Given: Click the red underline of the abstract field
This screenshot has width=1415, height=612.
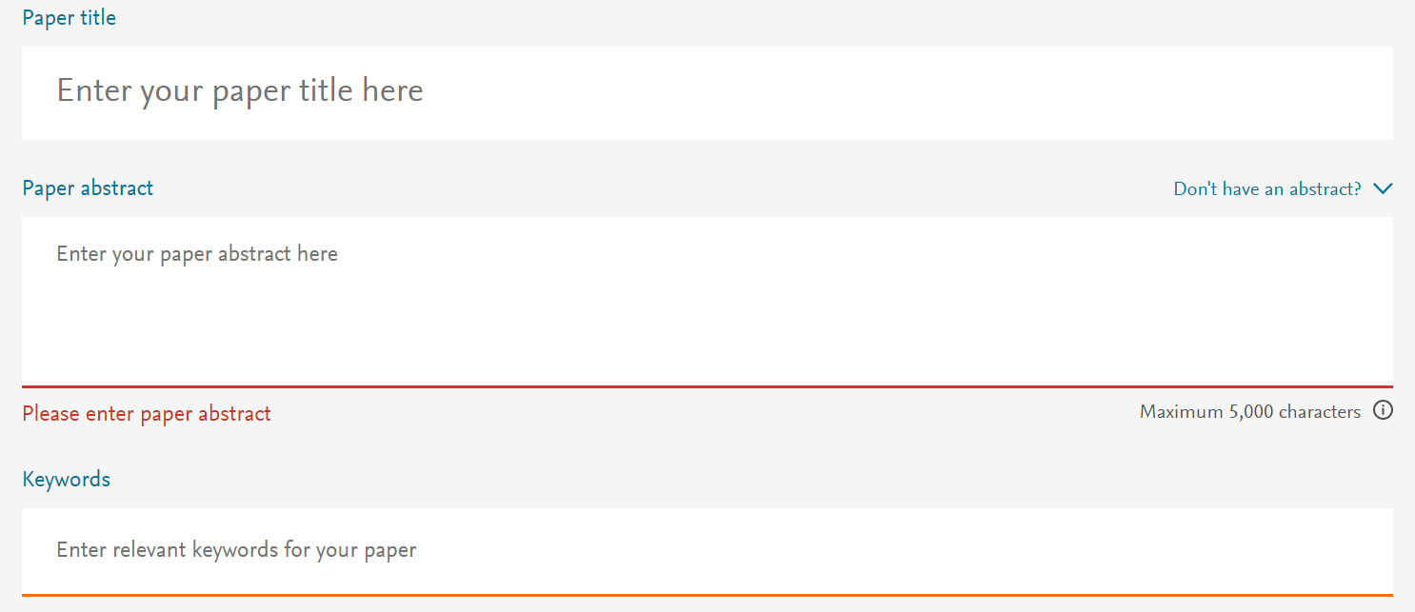Looking at the screenshot, I should coord(707,386).
